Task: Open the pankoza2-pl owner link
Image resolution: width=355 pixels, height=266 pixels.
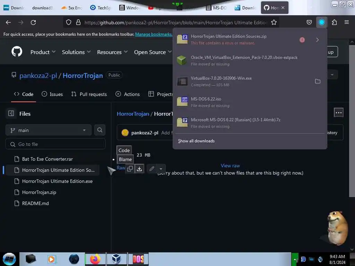Action: (x=38, y=75)
